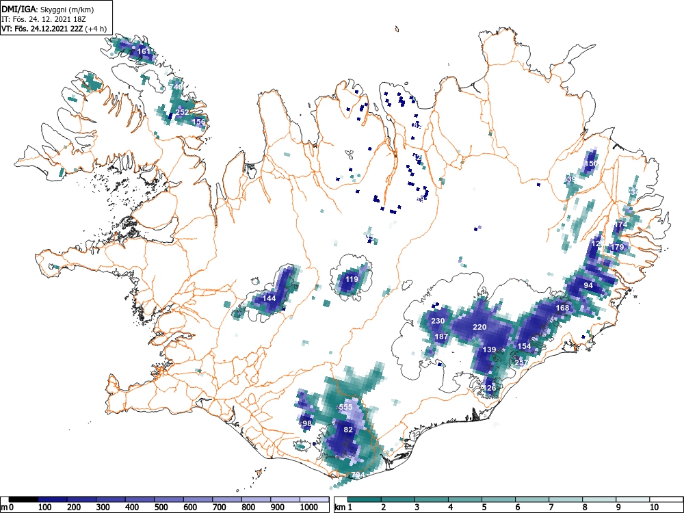Click the visibility value 252
Viewport: 684px width, 513px height.
183,112
